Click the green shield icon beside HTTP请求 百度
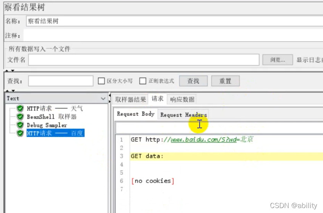 [x=20, y=133]
